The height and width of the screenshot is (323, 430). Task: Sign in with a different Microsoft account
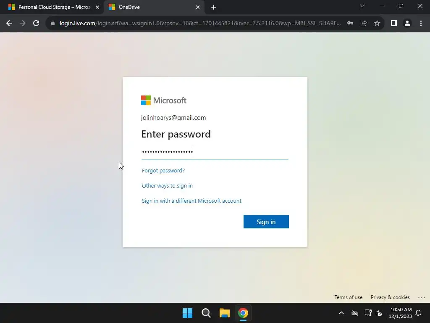191,201
